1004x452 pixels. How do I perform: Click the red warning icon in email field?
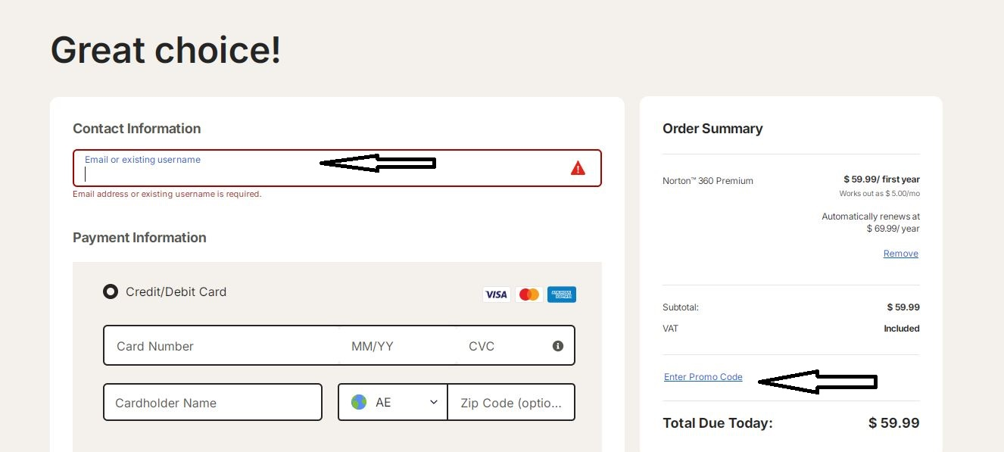578,168
